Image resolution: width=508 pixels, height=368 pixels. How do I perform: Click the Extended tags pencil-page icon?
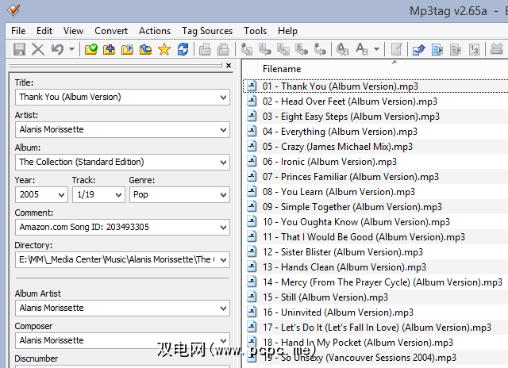(396, 49)
